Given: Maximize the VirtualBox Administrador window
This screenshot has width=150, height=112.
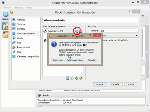Looking at the screenshot, I should pos(138,2).
